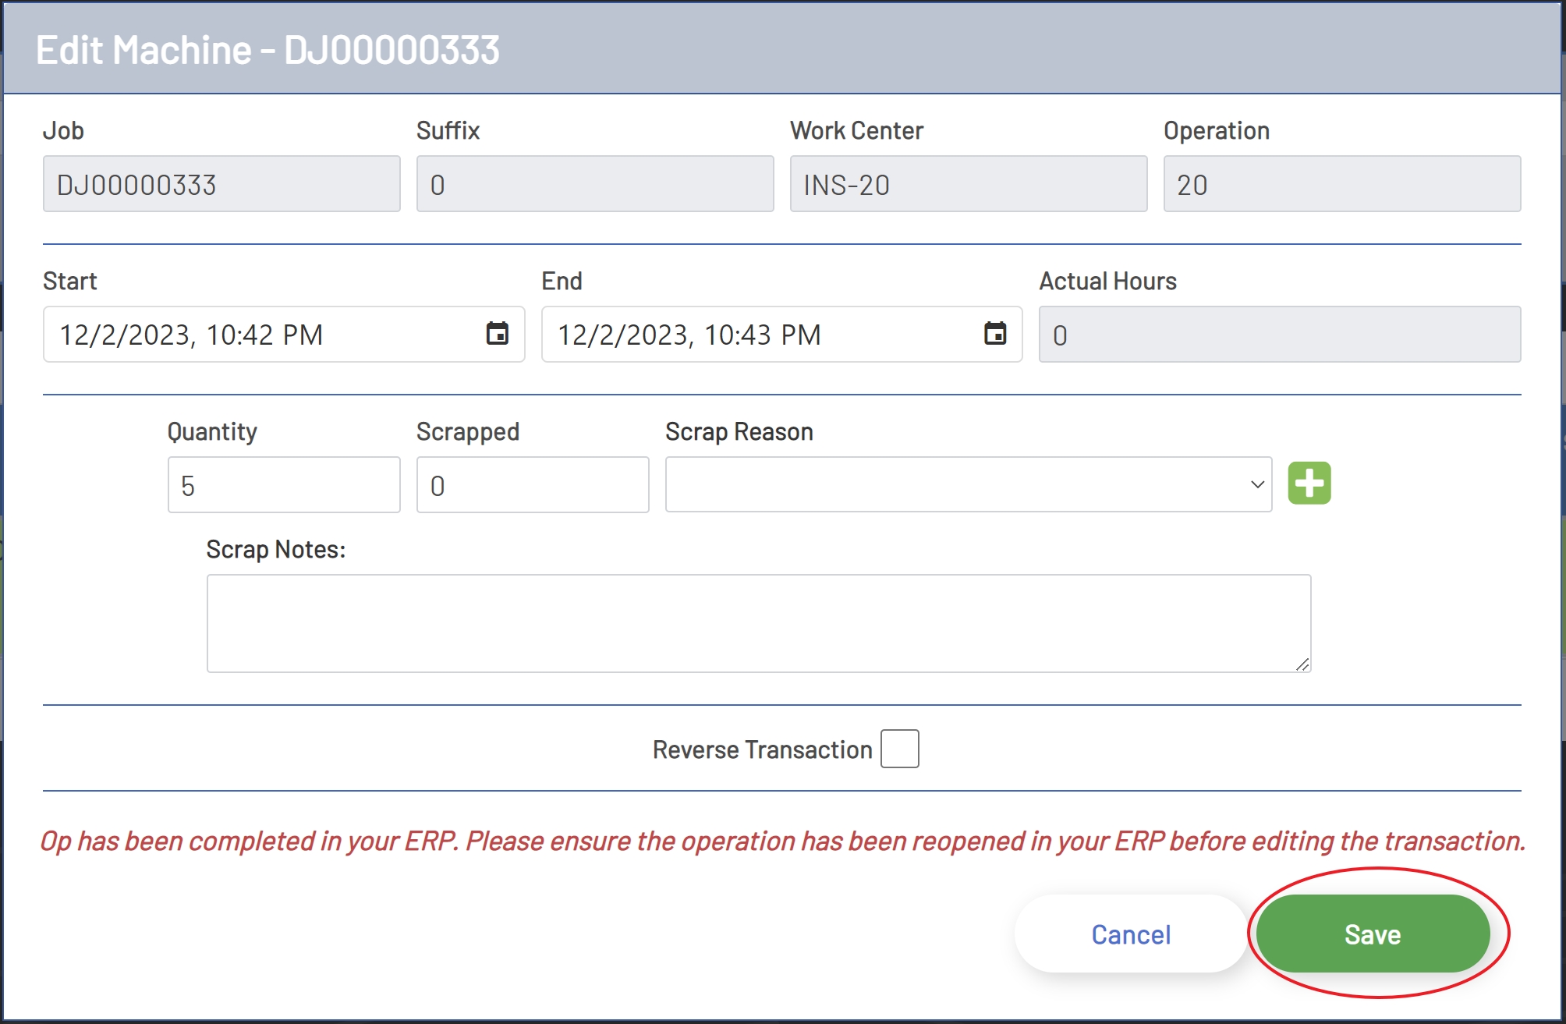Open the End date calendar picker

tap(995, 334)
